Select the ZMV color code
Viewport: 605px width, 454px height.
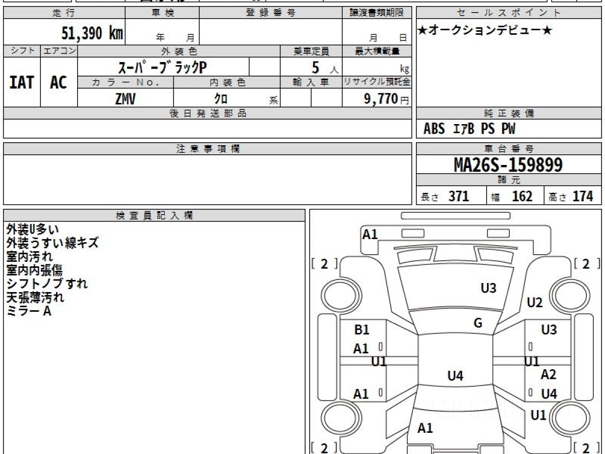tap(125, 99)
